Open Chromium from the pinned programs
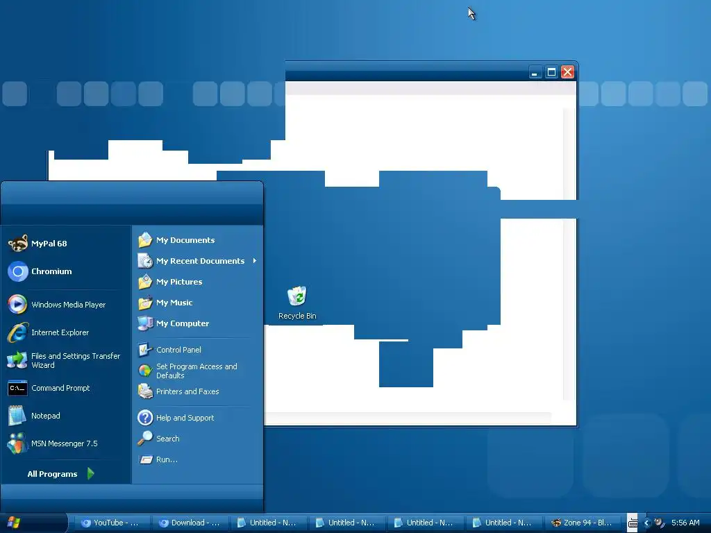 [x=66, y=271]
